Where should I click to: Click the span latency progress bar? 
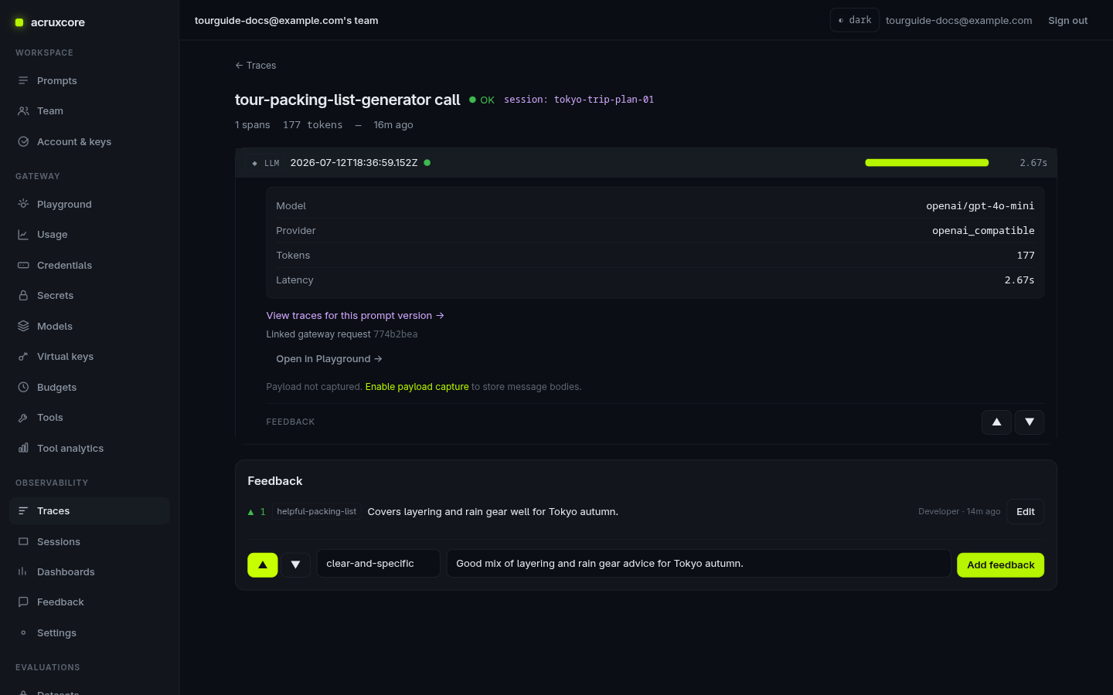(x=927, y=163)
